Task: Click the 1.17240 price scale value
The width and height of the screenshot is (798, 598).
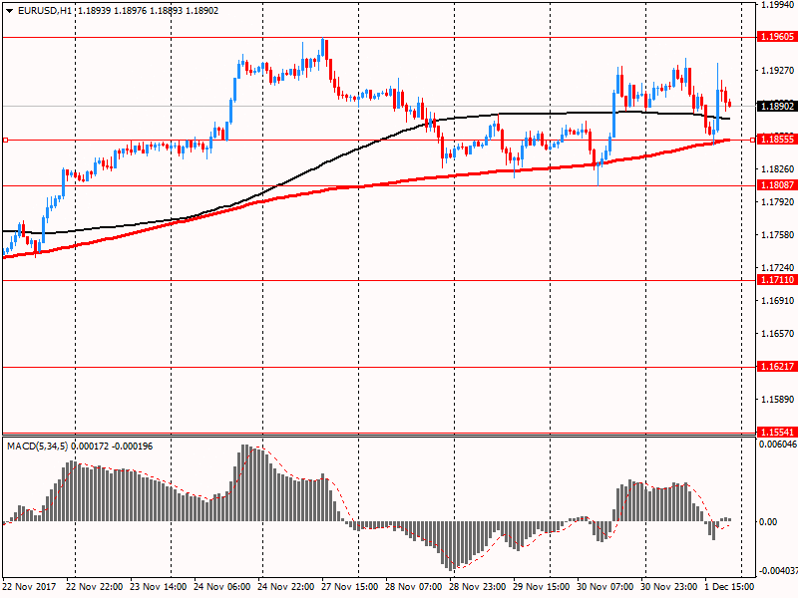Action: coord(777,267)
